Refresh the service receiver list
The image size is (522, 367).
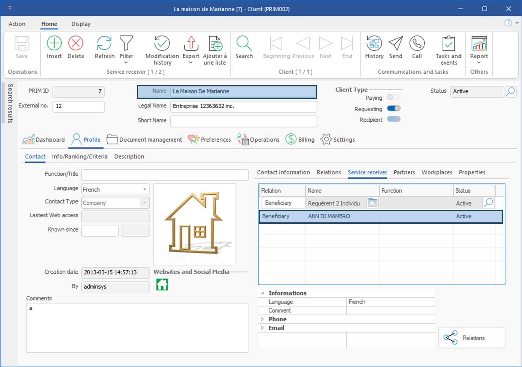105,44
